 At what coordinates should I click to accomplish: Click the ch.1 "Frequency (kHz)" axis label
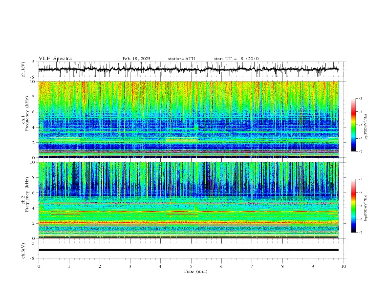pos(27,112)
